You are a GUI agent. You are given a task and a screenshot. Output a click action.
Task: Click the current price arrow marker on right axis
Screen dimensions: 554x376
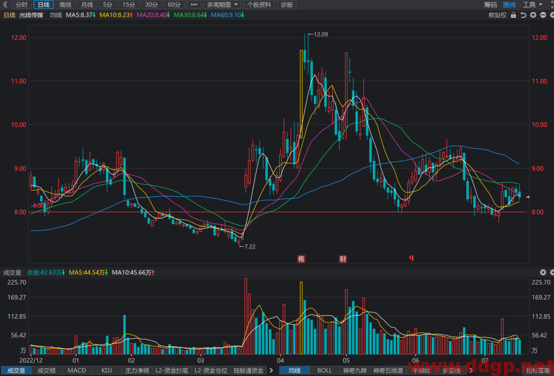(x=528, y=197)
